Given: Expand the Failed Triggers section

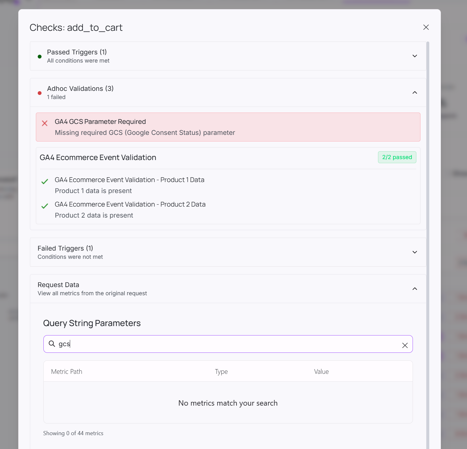Looking at the screenshot, I should [x=414, y=252].
